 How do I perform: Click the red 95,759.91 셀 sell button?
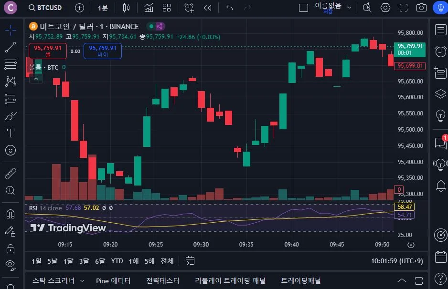coord(48,51)
